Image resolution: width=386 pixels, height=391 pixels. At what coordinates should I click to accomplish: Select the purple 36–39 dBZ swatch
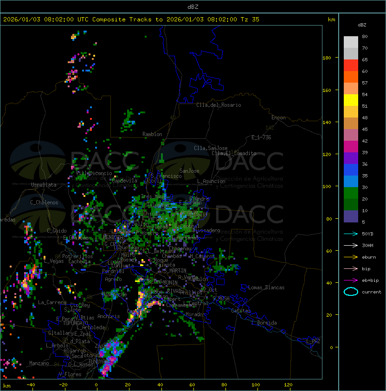[x=351, y=158]
